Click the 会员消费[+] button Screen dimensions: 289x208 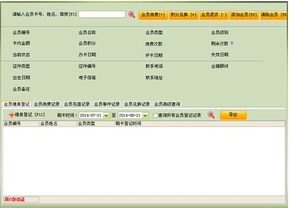click(x=153, y=15)
